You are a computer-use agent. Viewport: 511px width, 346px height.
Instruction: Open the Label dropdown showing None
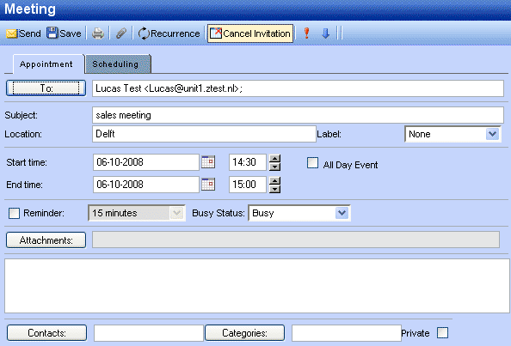click(x=453, y=134)
